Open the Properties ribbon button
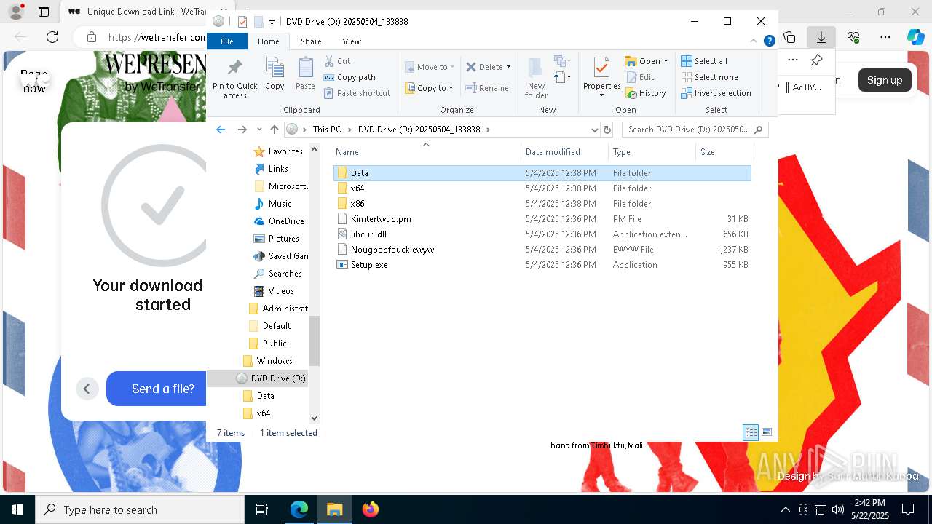 pos(601,78)
